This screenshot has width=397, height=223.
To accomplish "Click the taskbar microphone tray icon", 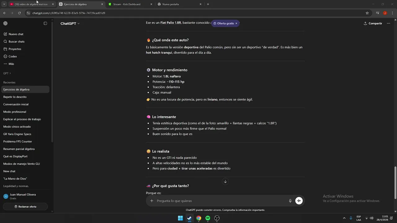I will click(x=351, y=218).
